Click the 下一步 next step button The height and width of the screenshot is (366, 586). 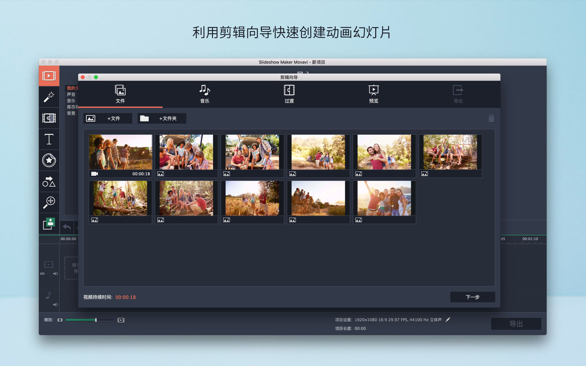(x=472, y=297)
